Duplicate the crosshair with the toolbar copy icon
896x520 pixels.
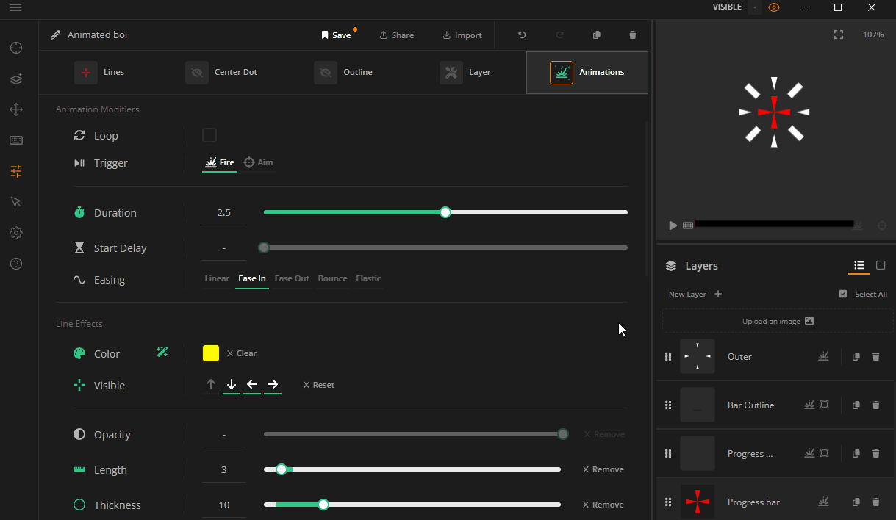click(x=596, y=35)
